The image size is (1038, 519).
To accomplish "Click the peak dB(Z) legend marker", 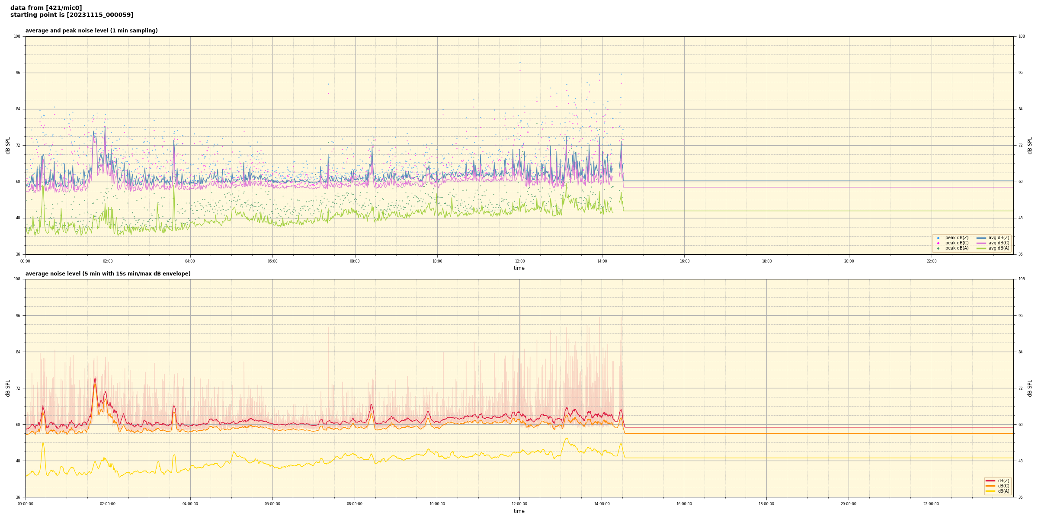I will click(938, 238).
